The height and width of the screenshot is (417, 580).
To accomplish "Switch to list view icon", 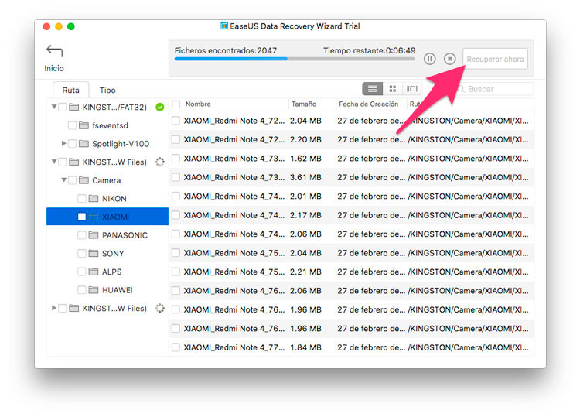I will [372, 89].
